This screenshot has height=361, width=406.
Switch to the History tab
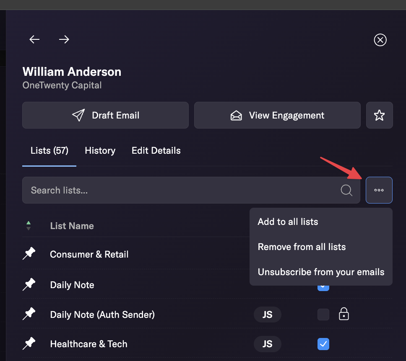coord(100,150)
